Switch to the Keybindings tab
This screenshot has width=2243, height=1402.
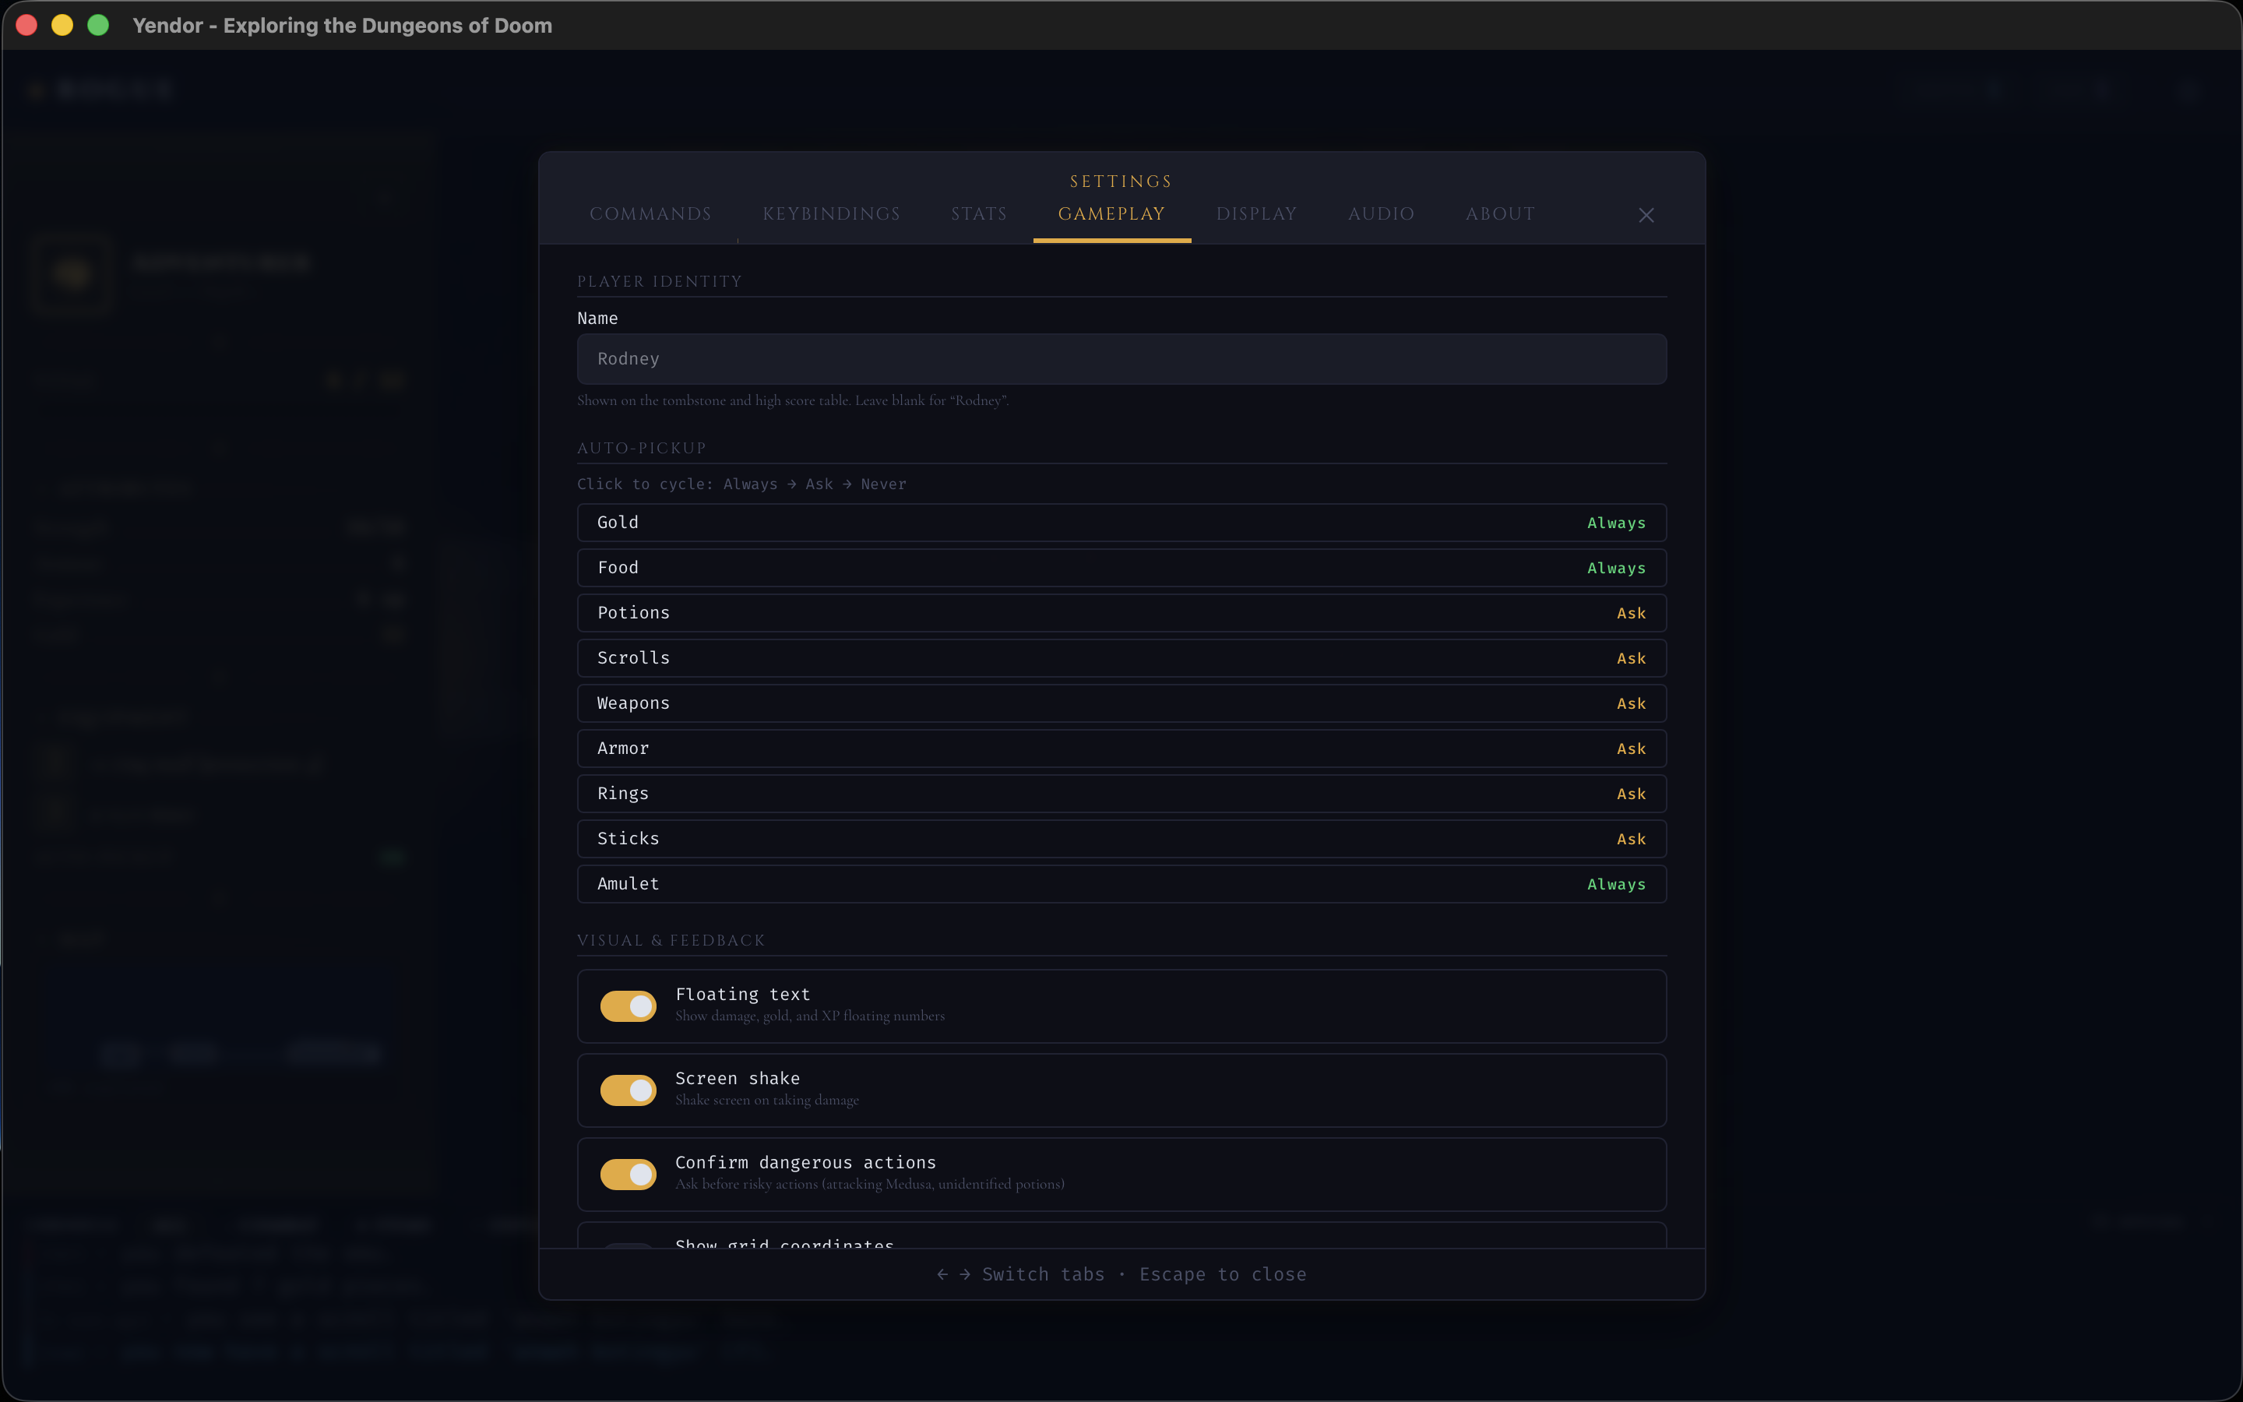(x=830, y=213)
